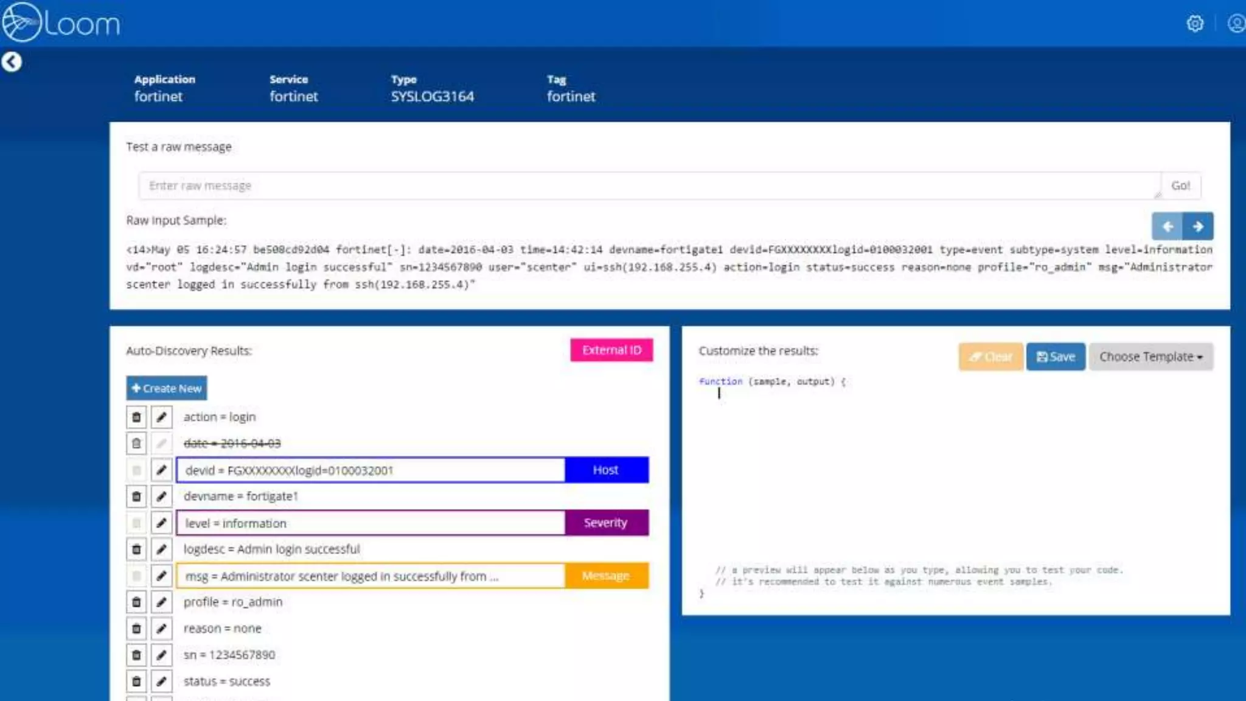Restore the struck-out date field
This screenshot has width=1246, height=701.
tap(136, 444)
